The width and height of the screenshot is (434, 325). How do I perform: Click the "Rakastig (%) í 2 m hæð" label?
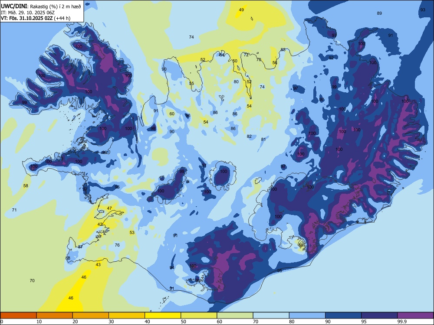(x=56, y=6)
